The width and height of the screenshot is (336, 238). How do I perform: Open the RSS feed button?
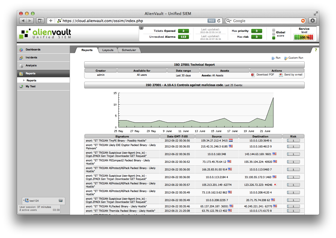pyautogui.click(x=211, y=21)
